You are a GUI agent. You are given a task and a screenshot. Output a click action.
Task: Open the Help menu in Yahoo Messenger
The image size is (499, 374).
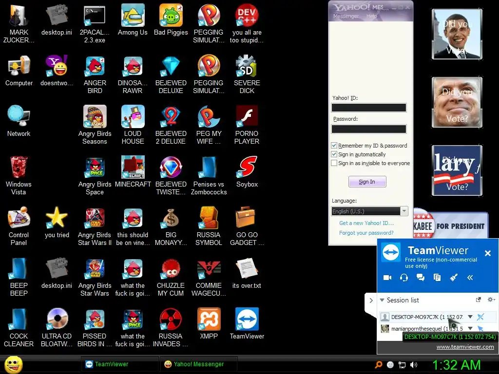coord(371,16)
